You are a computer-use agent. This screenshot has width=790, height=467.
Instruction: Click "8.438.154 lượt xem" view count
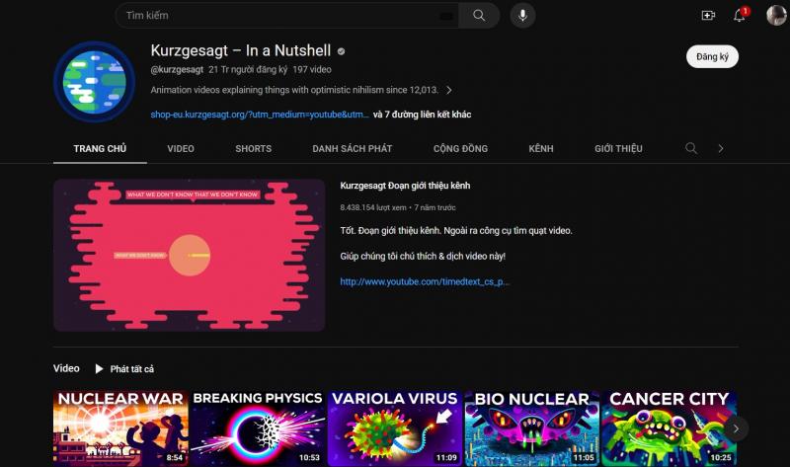point(373,207)
